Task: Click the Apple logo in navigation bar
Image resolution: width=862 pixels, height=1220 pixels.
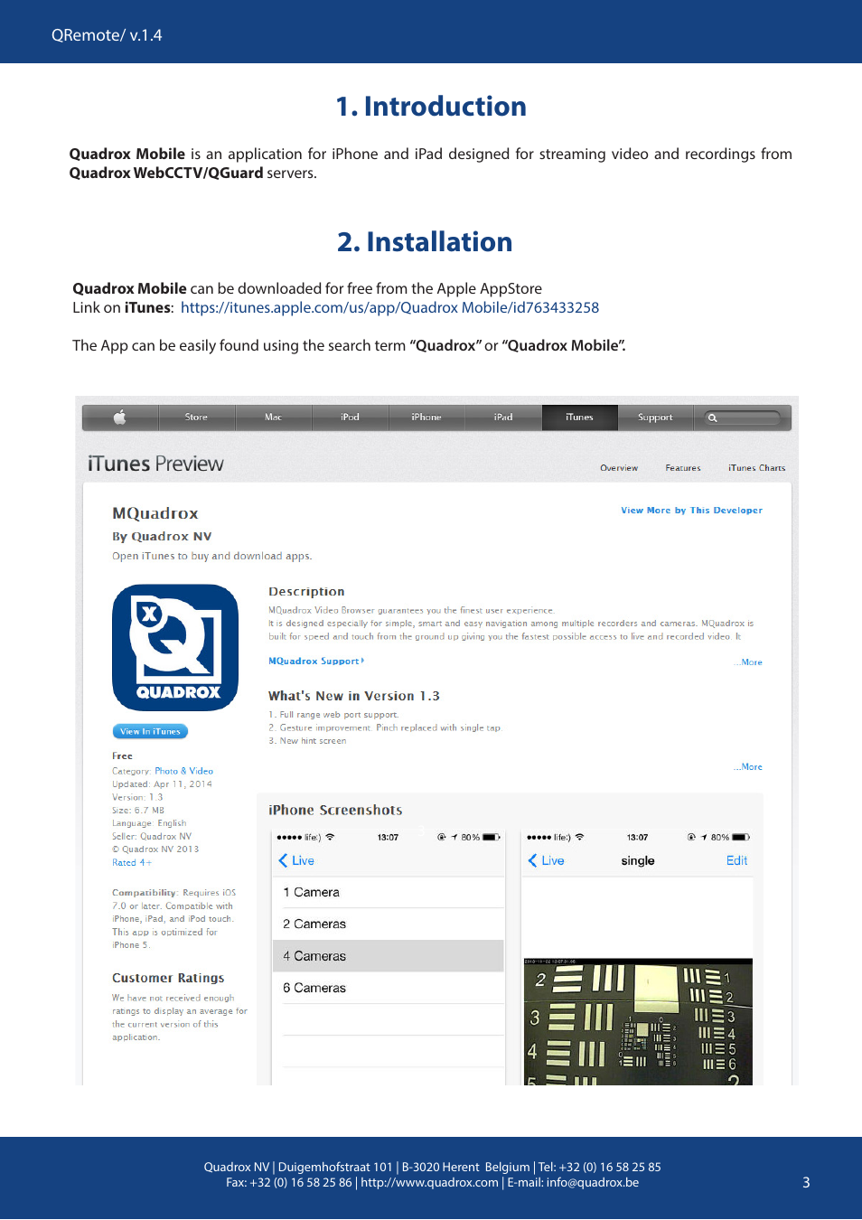Action: coord(119,418)
